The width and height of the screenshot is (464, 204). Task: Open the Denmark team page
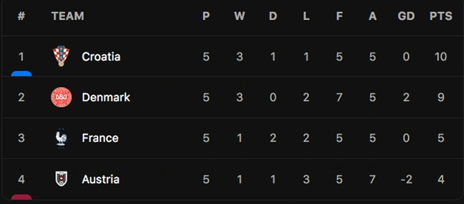point(106,97)
